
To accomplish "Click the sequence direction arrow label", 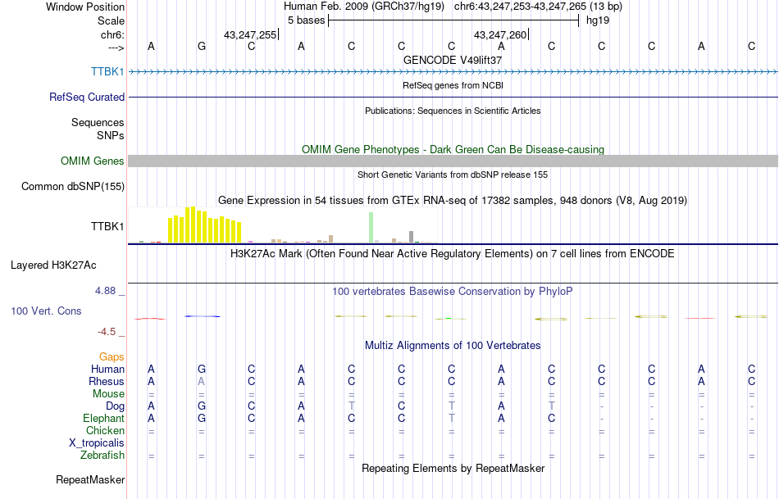I will (x=116, y=48).
